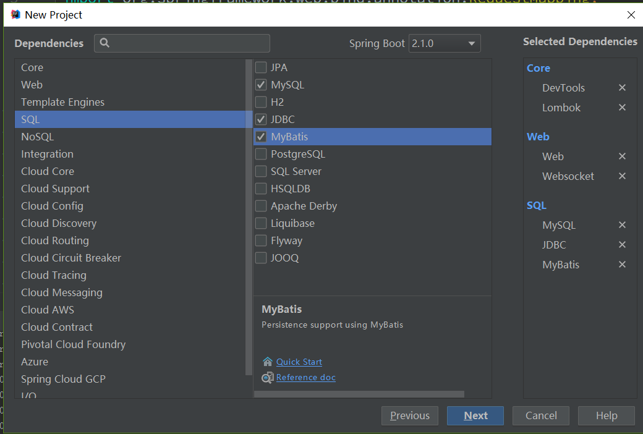Select the SQL category
The image size is (643, 434).
point(130,119)
